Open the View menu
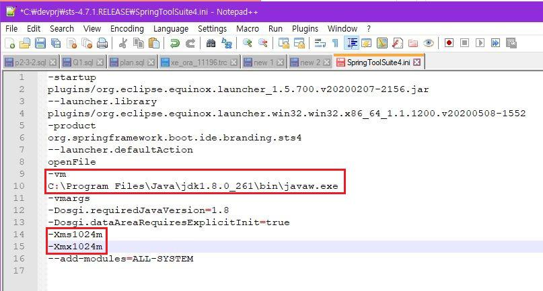 tap(92, 29)
